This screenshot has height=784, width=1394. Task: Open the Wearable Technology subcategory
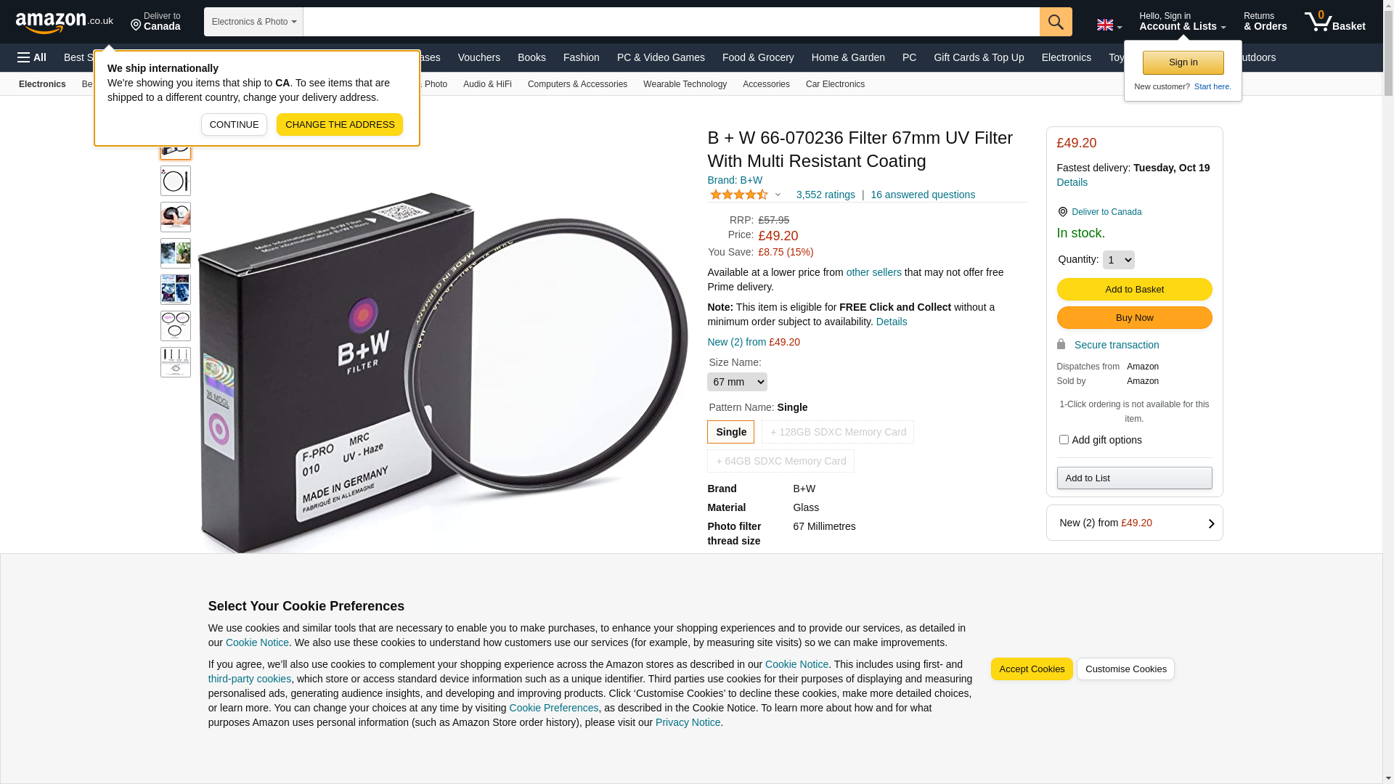click(x=685, y=84)
